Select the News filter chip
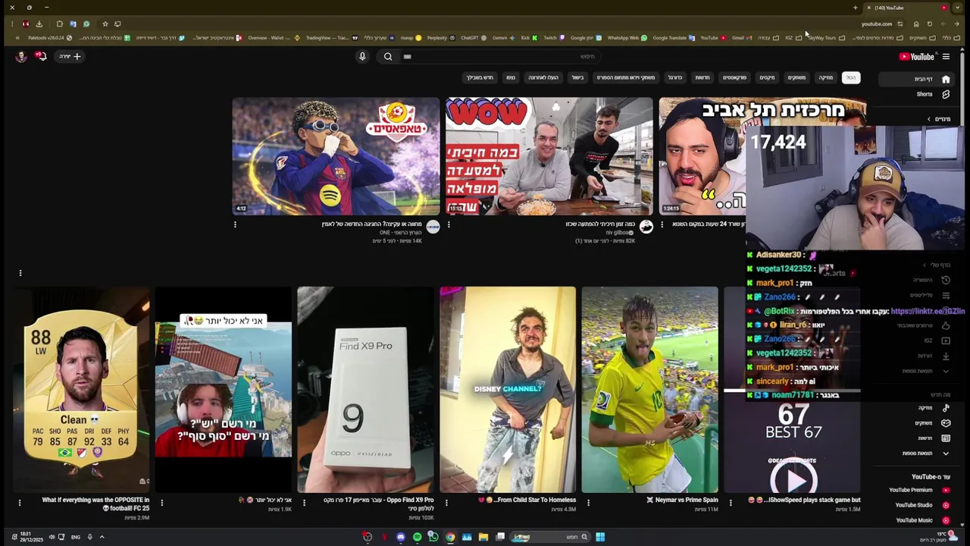The width and height of the screenshot is (970, 546). click(702, 77)
